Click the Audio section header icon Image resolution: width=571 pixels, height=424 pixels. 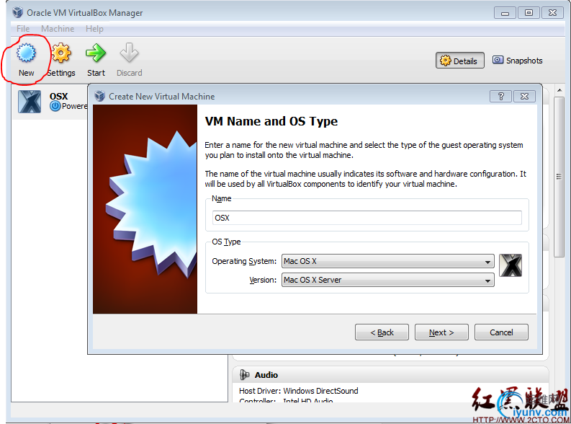pyautogui.click(x=244, y=375)
